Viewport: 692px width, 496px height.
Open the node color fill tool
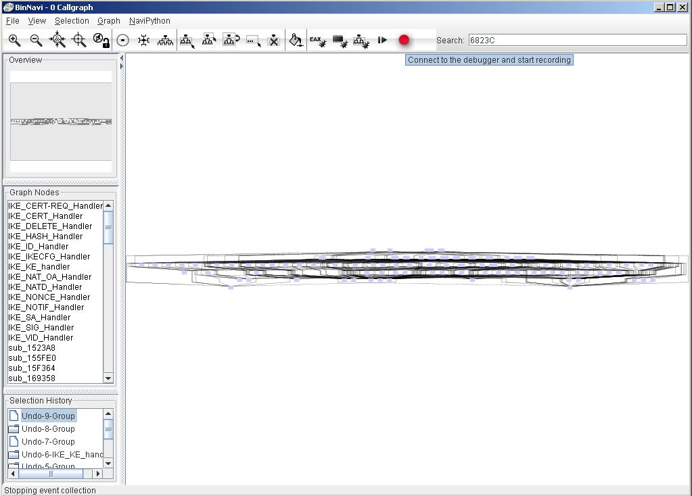click(x=296, y=40)
